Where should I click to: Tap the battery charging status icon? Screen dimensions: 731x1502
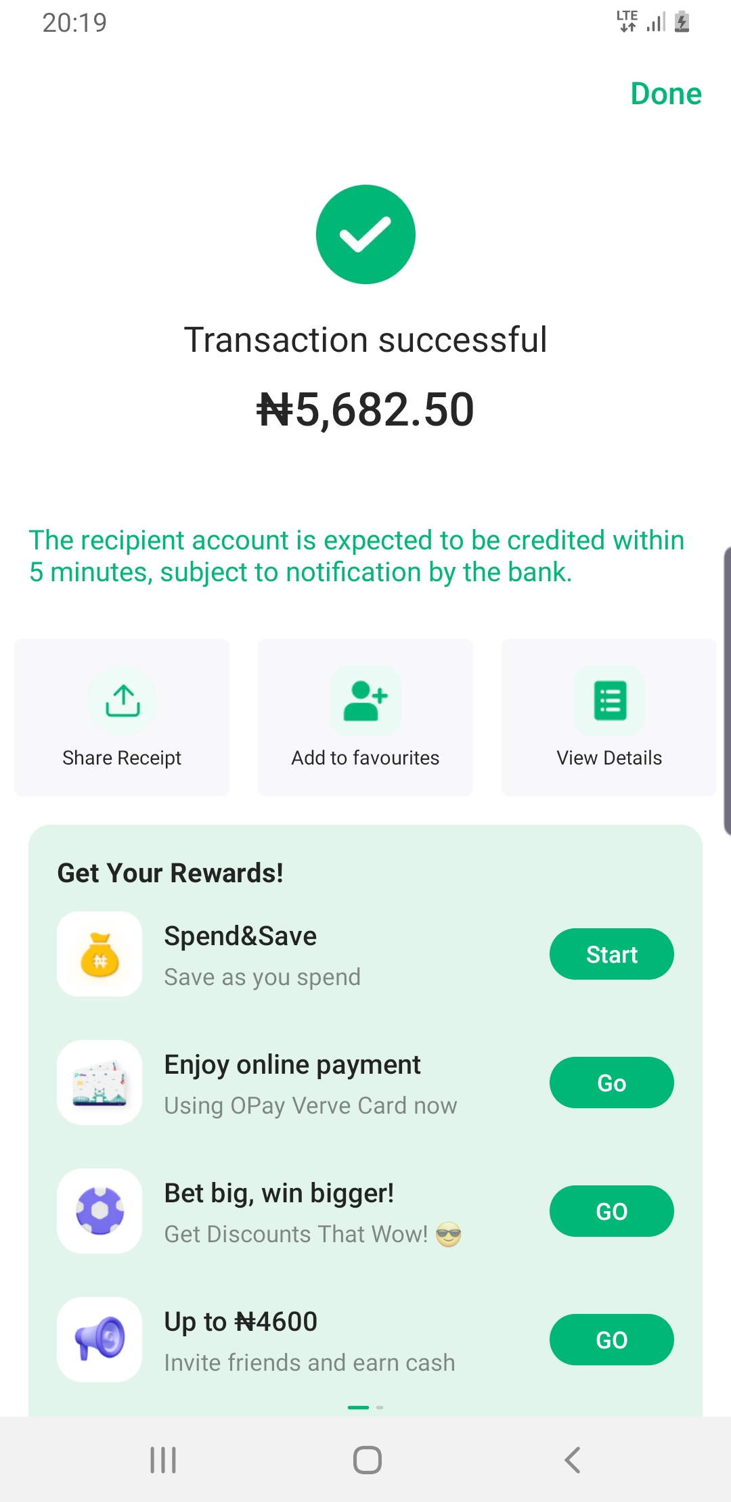682,22
